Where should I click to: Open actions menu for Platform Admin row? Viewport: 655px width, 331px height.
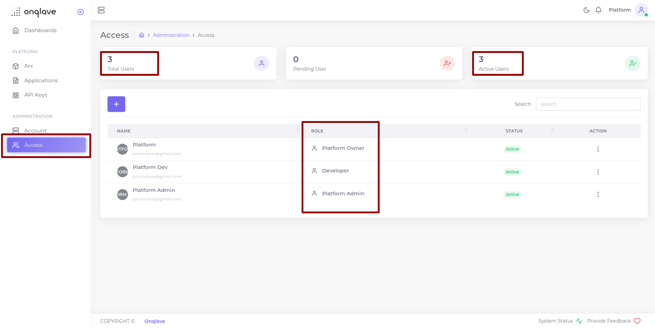(x=598, y=194)
